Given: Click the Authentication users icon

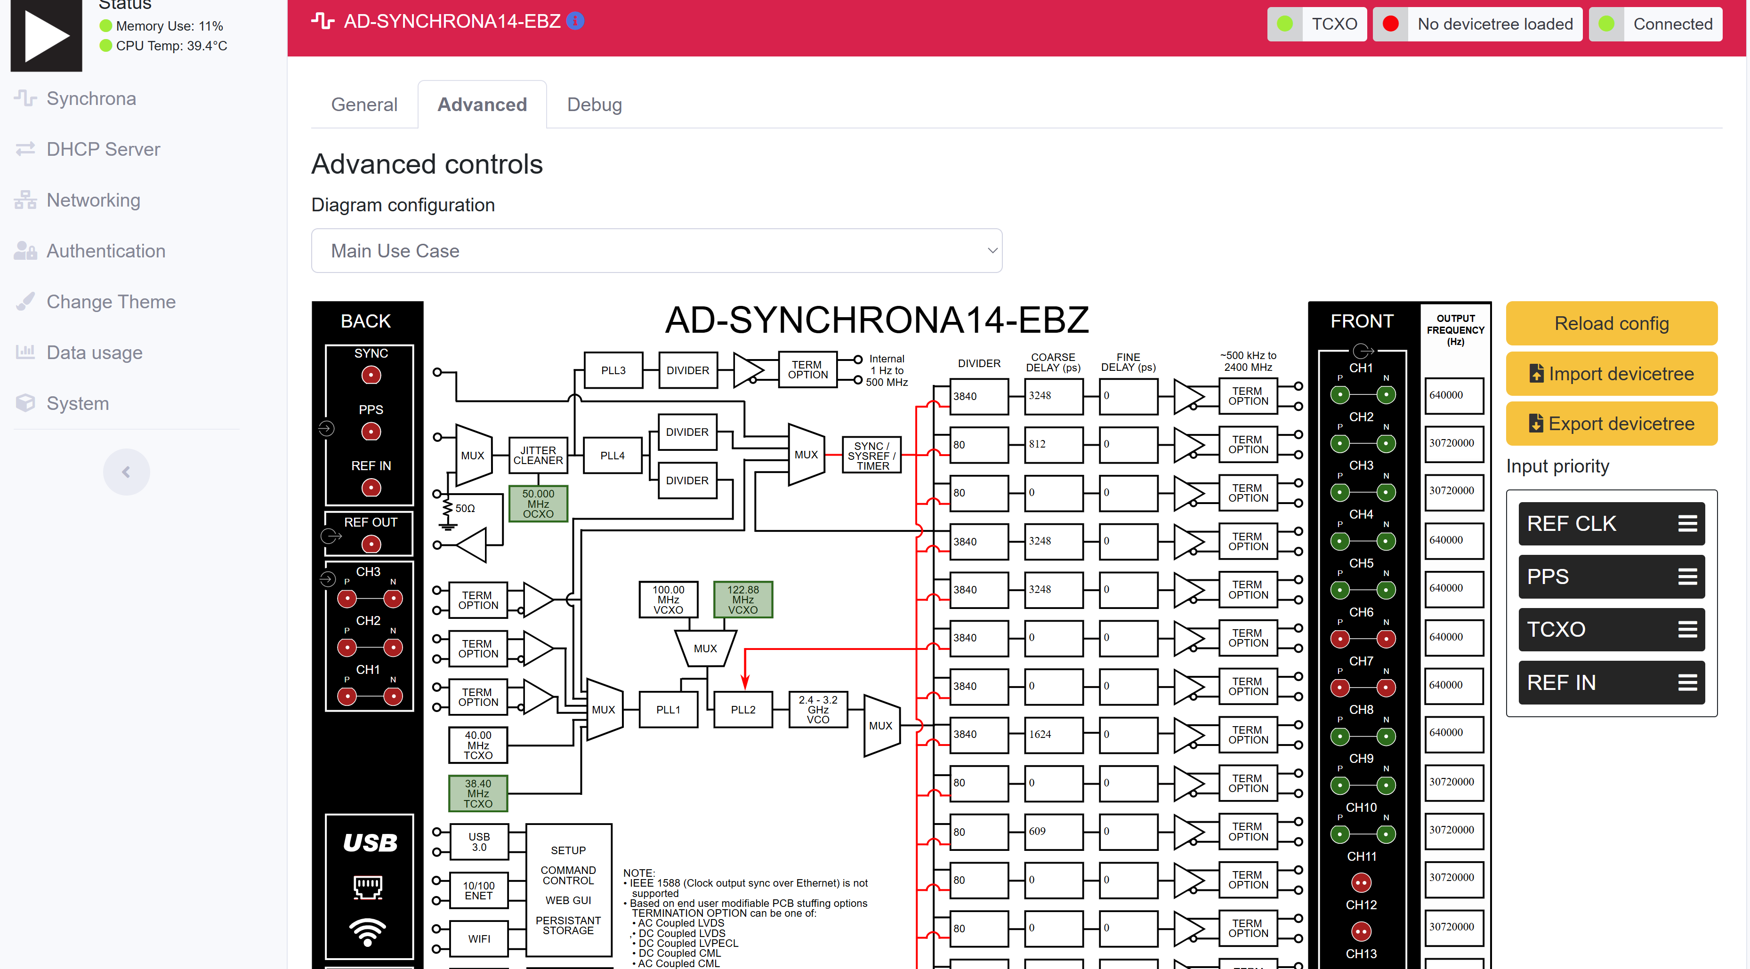Looking at the screenshot, I should [x=26, y=251].
